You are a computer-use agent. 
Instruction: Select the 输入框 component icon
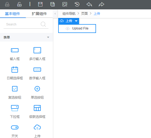(15, 50)
